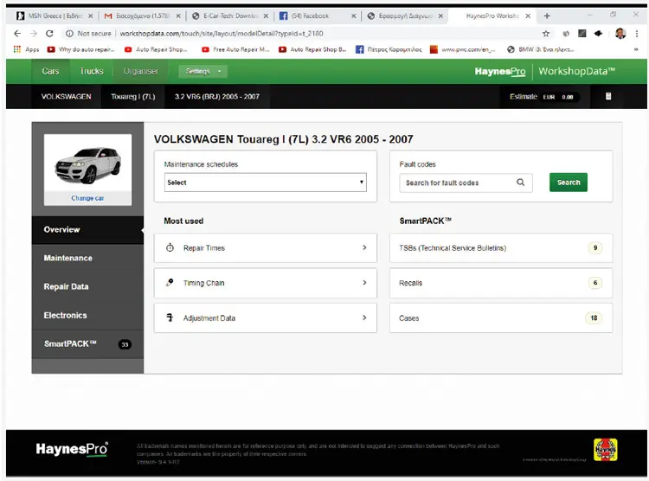Select SmartPACK in sidebar
The height and width of the screenshot is (481, 649).
tap(87, 343)
